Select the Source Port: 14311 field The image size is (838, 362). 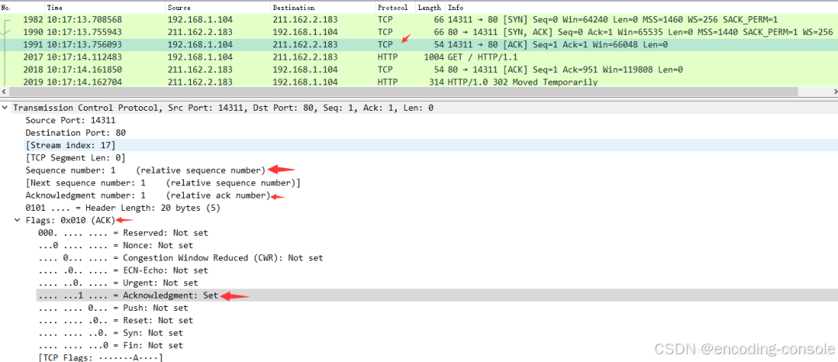click(71, 121)
